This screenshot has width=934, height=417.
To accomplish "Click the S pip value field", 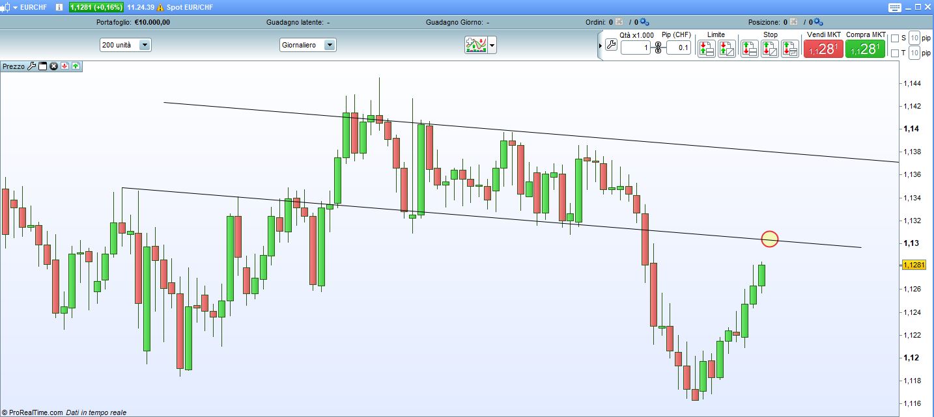I will (x=914, y=38).
